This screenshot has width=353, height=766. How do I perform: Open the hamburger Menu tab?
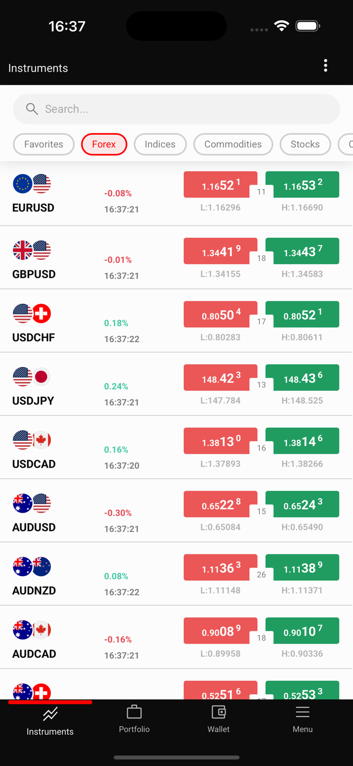coord(303,712)
